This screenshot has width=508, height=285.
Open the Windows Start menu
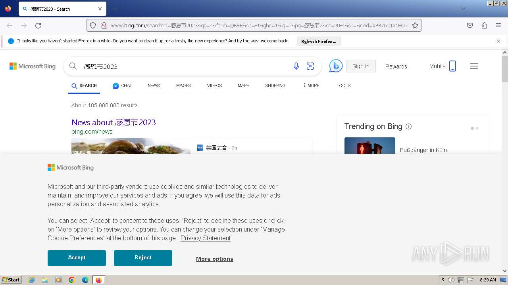(11, 280)
